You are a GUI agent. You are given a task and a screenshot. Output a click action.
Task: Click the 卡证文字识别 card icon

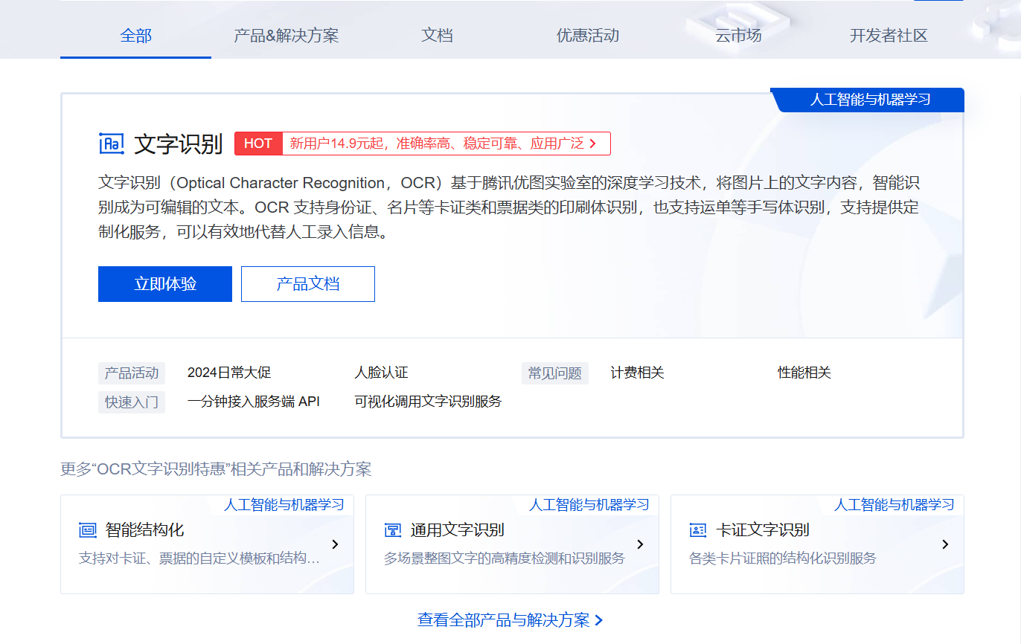point(698,530)
